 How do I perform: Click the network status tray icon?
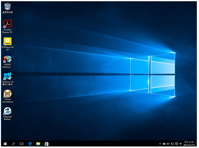(172, 144)
